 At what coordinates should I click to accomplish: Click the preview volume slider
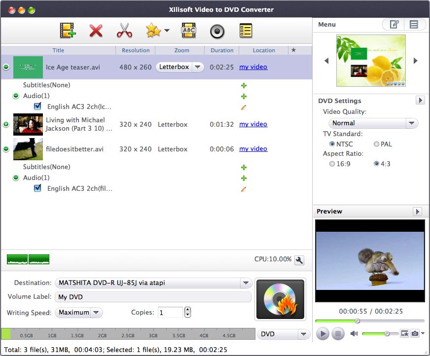[380, 334]
